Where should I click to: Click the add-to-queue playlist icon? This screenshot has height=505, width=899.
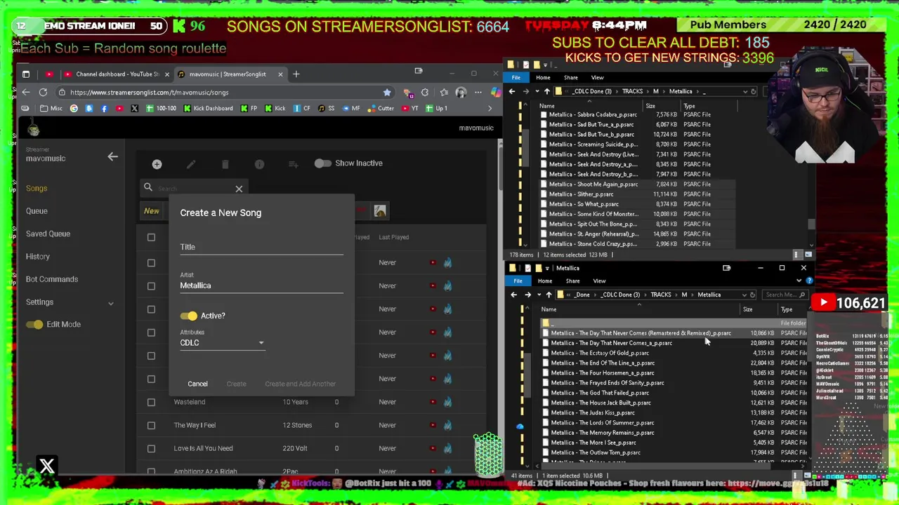[294, 164]
